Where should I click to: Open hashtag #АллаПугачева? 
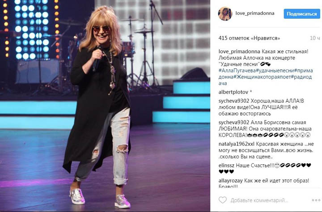(x=237, y=71)
